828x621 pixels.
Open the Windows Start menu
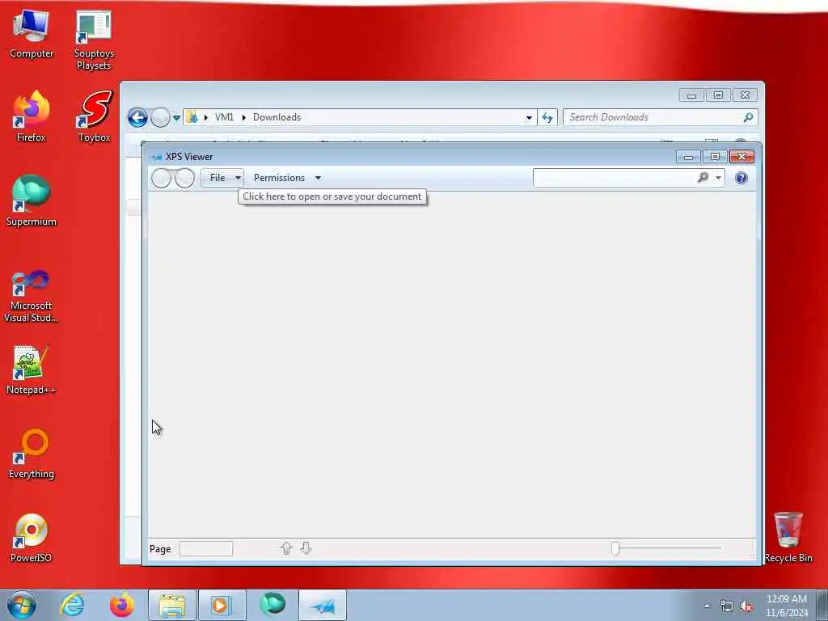point(22,605)
